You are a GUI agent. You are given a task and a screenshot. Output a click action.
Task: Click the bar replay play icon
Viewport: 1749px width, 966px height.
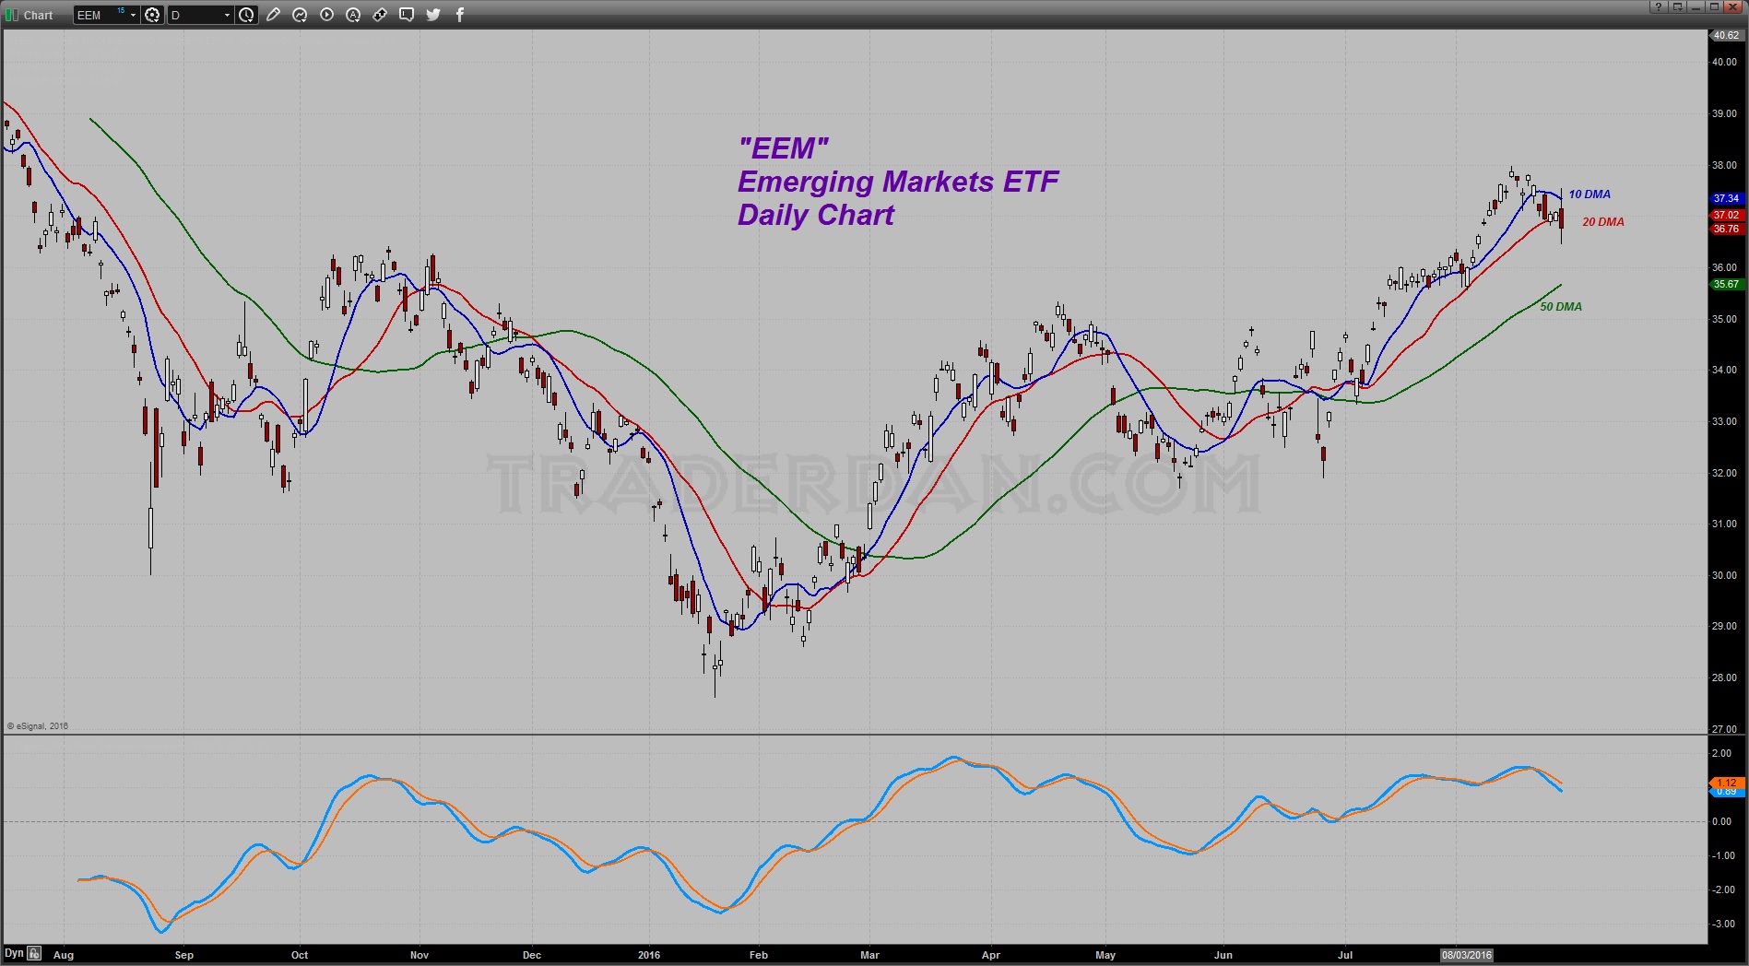point(326,15)
